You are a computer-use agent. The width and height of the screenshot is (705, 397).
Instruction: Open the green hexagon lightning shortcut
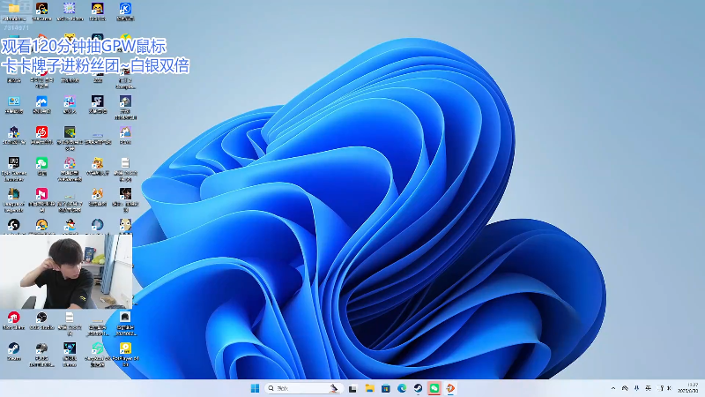98,348
